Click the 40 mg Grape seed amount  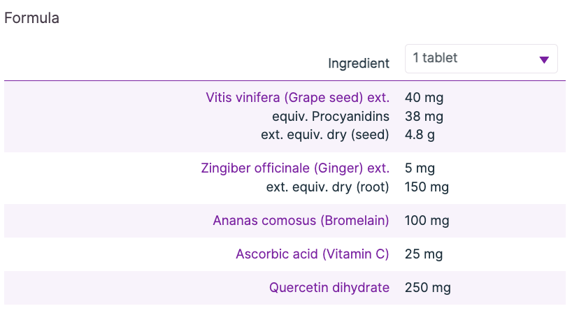(424, 98)
